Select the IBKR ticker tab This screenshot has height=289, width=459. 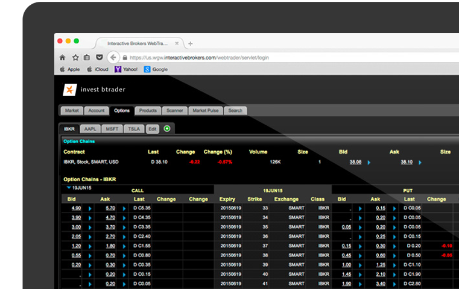coord(69,129)
